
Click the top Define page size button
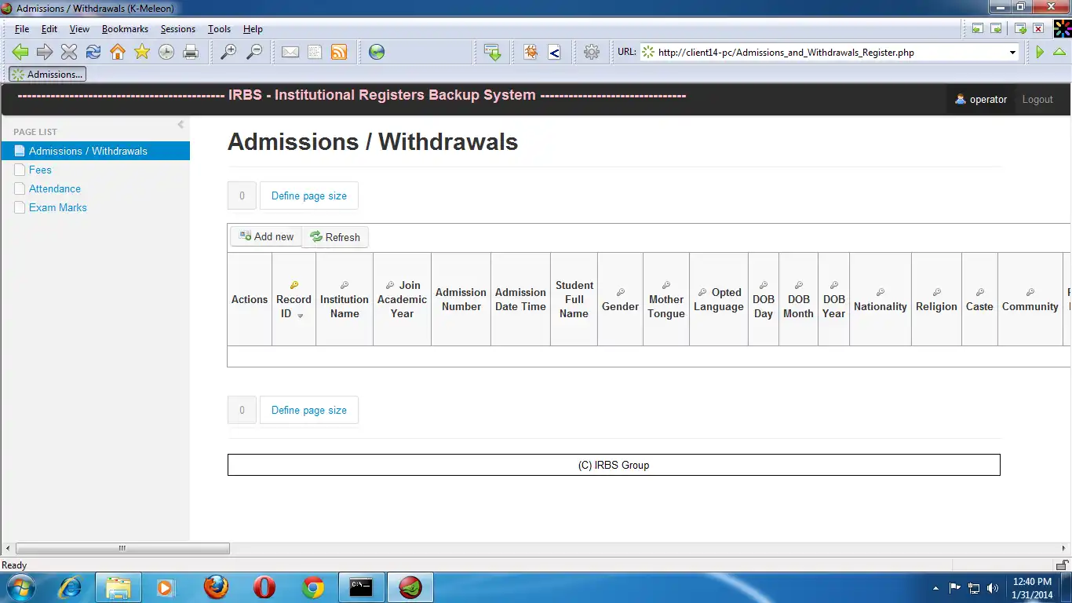click(309, 196)
